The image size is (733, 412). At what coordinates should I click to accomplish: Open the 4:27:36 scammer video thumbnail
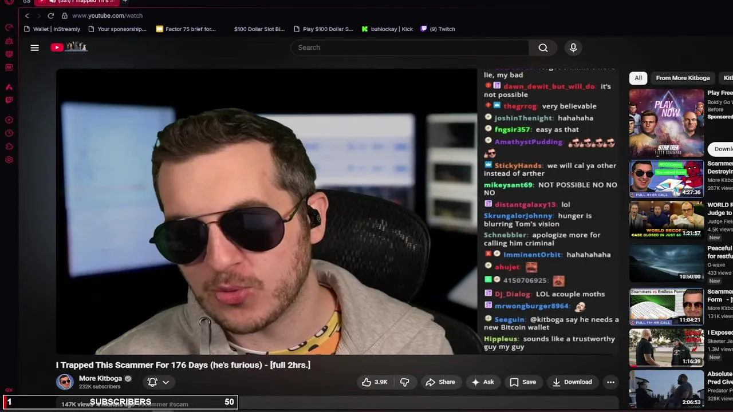(x=667, y=179)
